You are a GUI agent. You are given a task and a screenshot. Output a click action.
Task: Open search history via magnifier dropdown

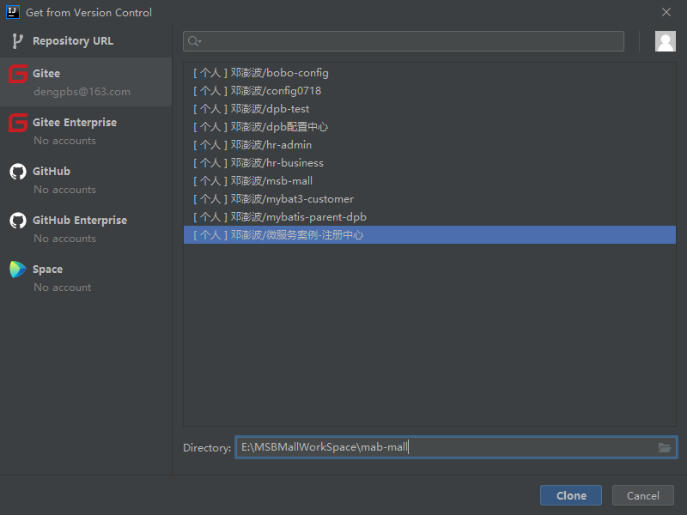click(x=194, y=41)
